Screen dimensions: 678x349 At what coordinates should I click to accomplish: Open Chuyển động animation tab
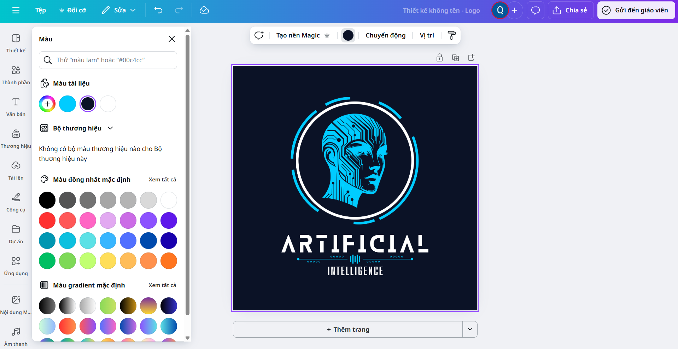tap(385, 35)
